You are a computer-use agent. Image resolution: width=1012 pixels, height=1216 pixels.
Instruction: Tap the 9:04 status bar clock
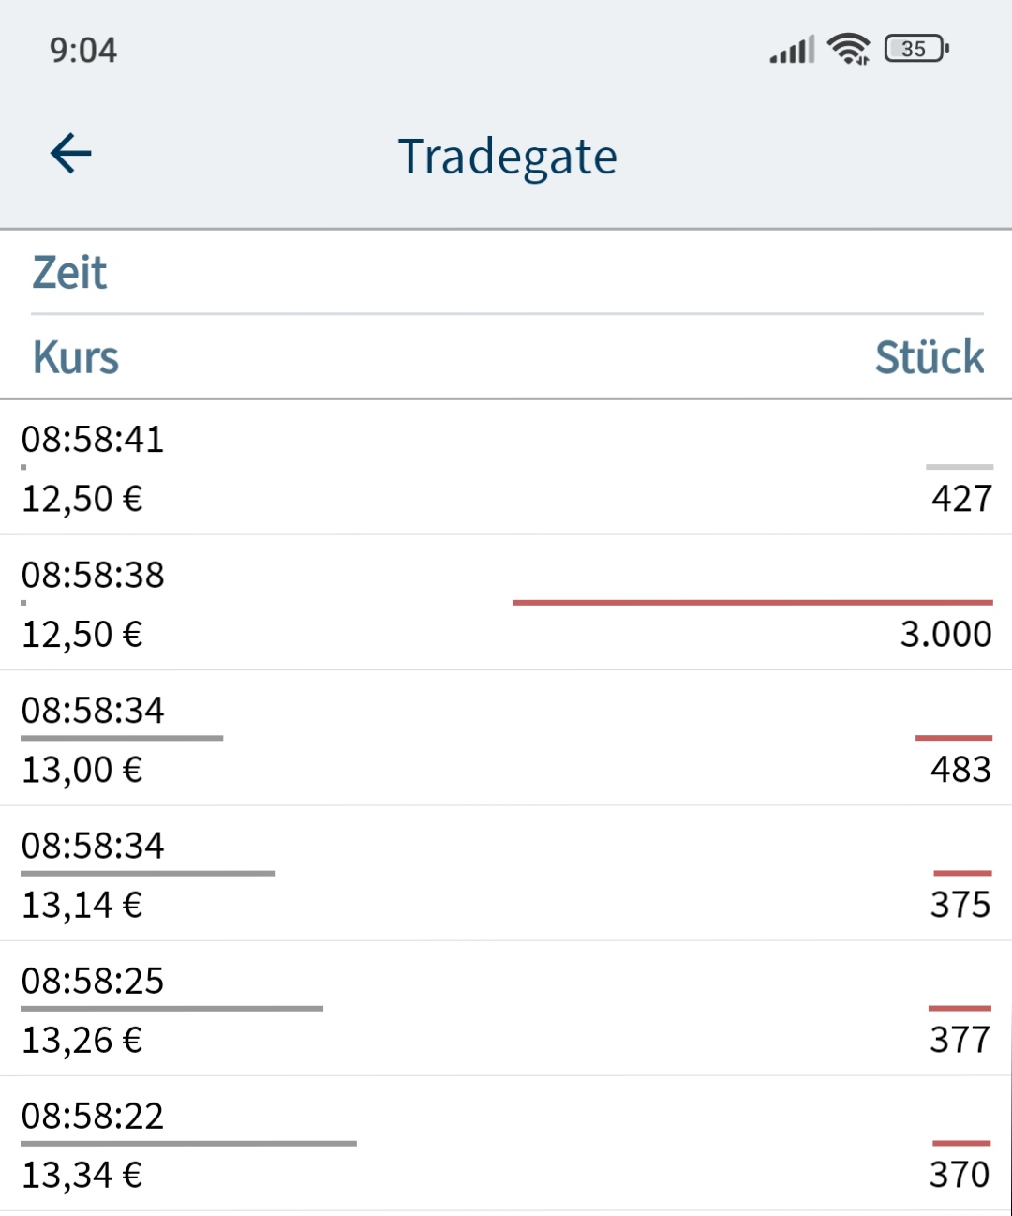tap(83, 50)
